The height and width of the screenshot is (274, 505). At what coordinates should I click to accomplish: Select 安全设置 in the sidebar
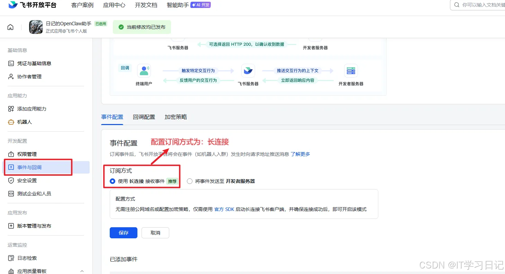[x=11, y=180]
